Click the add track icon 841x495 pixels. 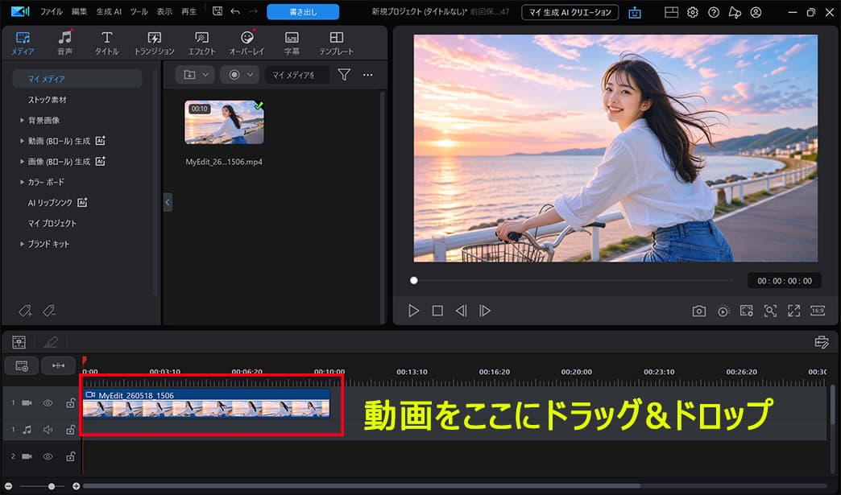click(22, 366)
